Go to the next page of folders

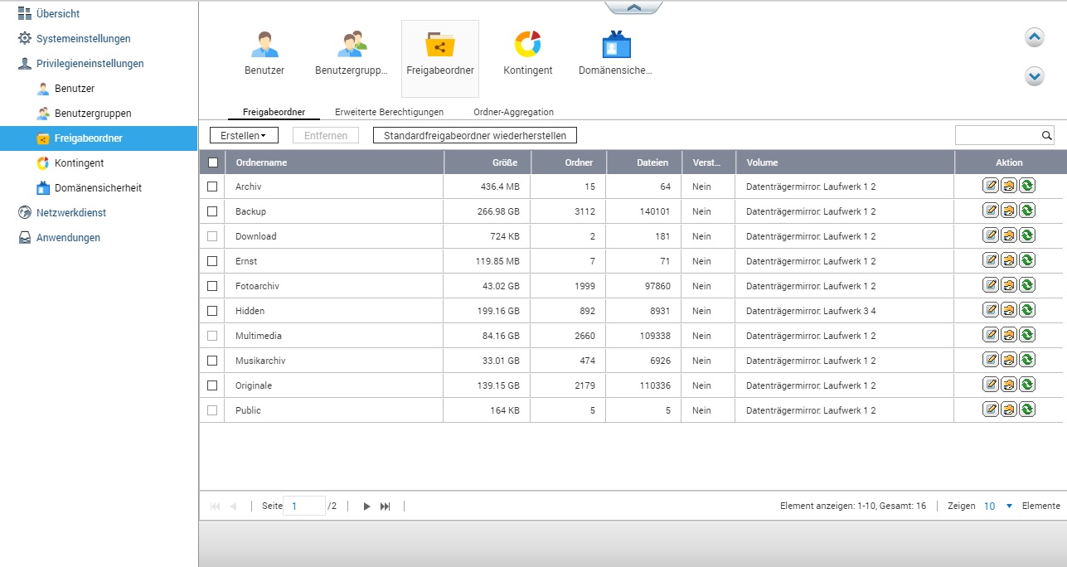(366, 506)
